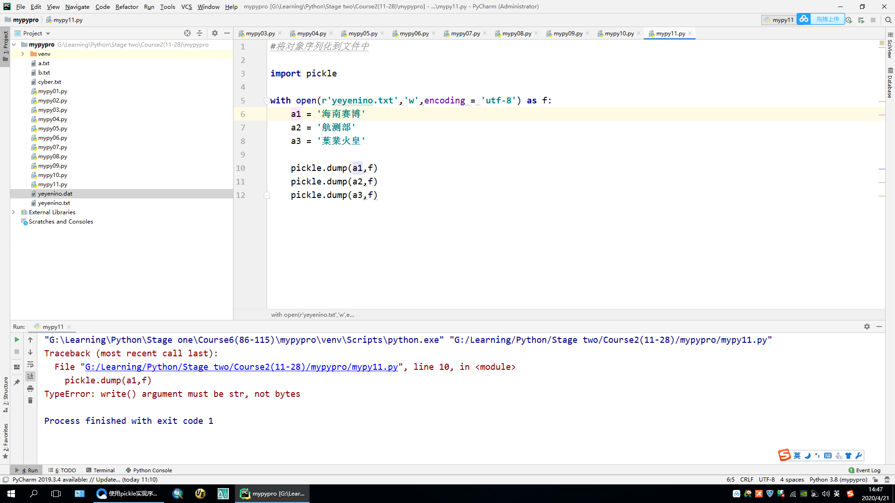Viewport: 895px width, 503px height.
Task: Click breadcrumb with open(r'yeyenino.txt'...
Action: [312, 315]
